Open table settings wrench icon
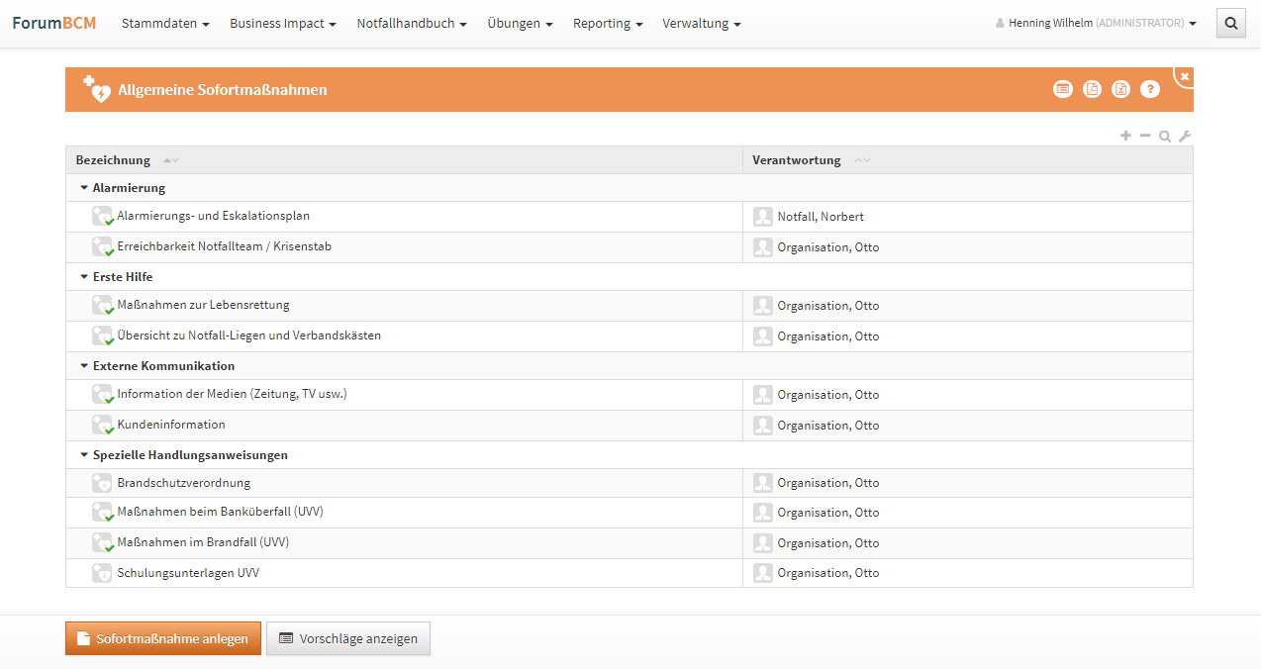This screenshot has height=669, width=1261. coord(1185,137)
